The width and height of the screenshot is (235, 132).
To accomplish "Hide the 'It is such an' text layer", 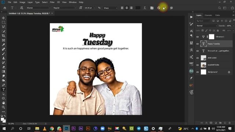I will (198, 51).
